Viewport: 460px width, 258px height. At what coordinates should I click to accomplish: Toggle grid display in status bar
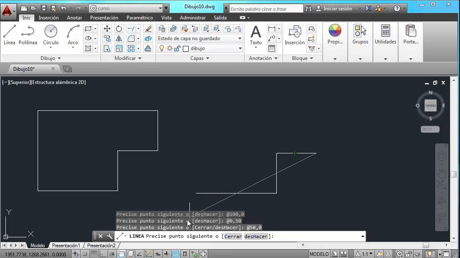pos(94,254)
